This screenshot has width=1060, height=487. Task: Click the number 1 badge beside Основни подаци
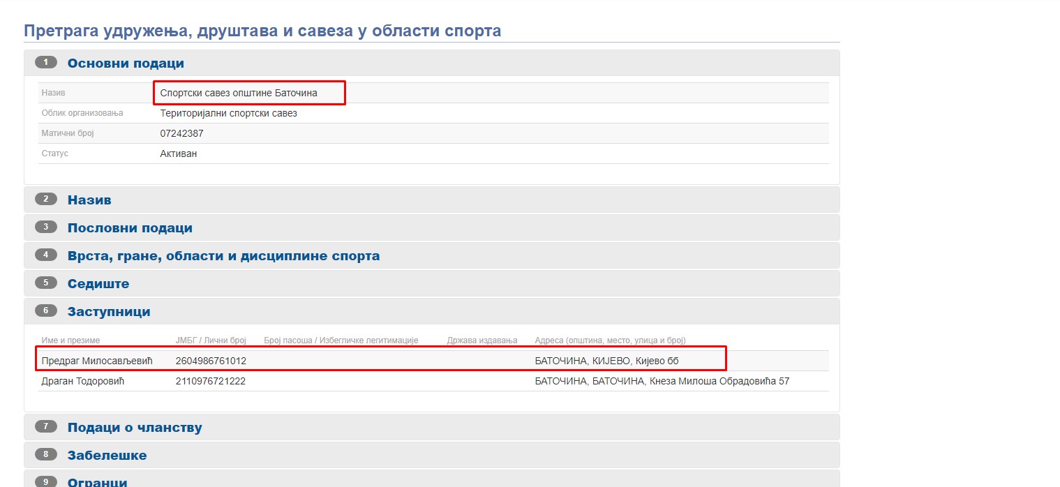click(45, 63)
